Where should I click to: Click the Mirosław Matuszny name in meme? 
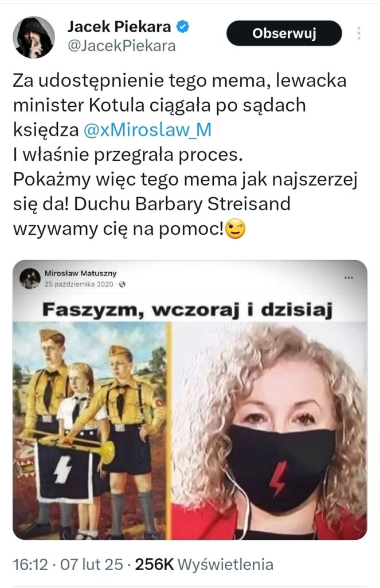(x=80, y=273)
